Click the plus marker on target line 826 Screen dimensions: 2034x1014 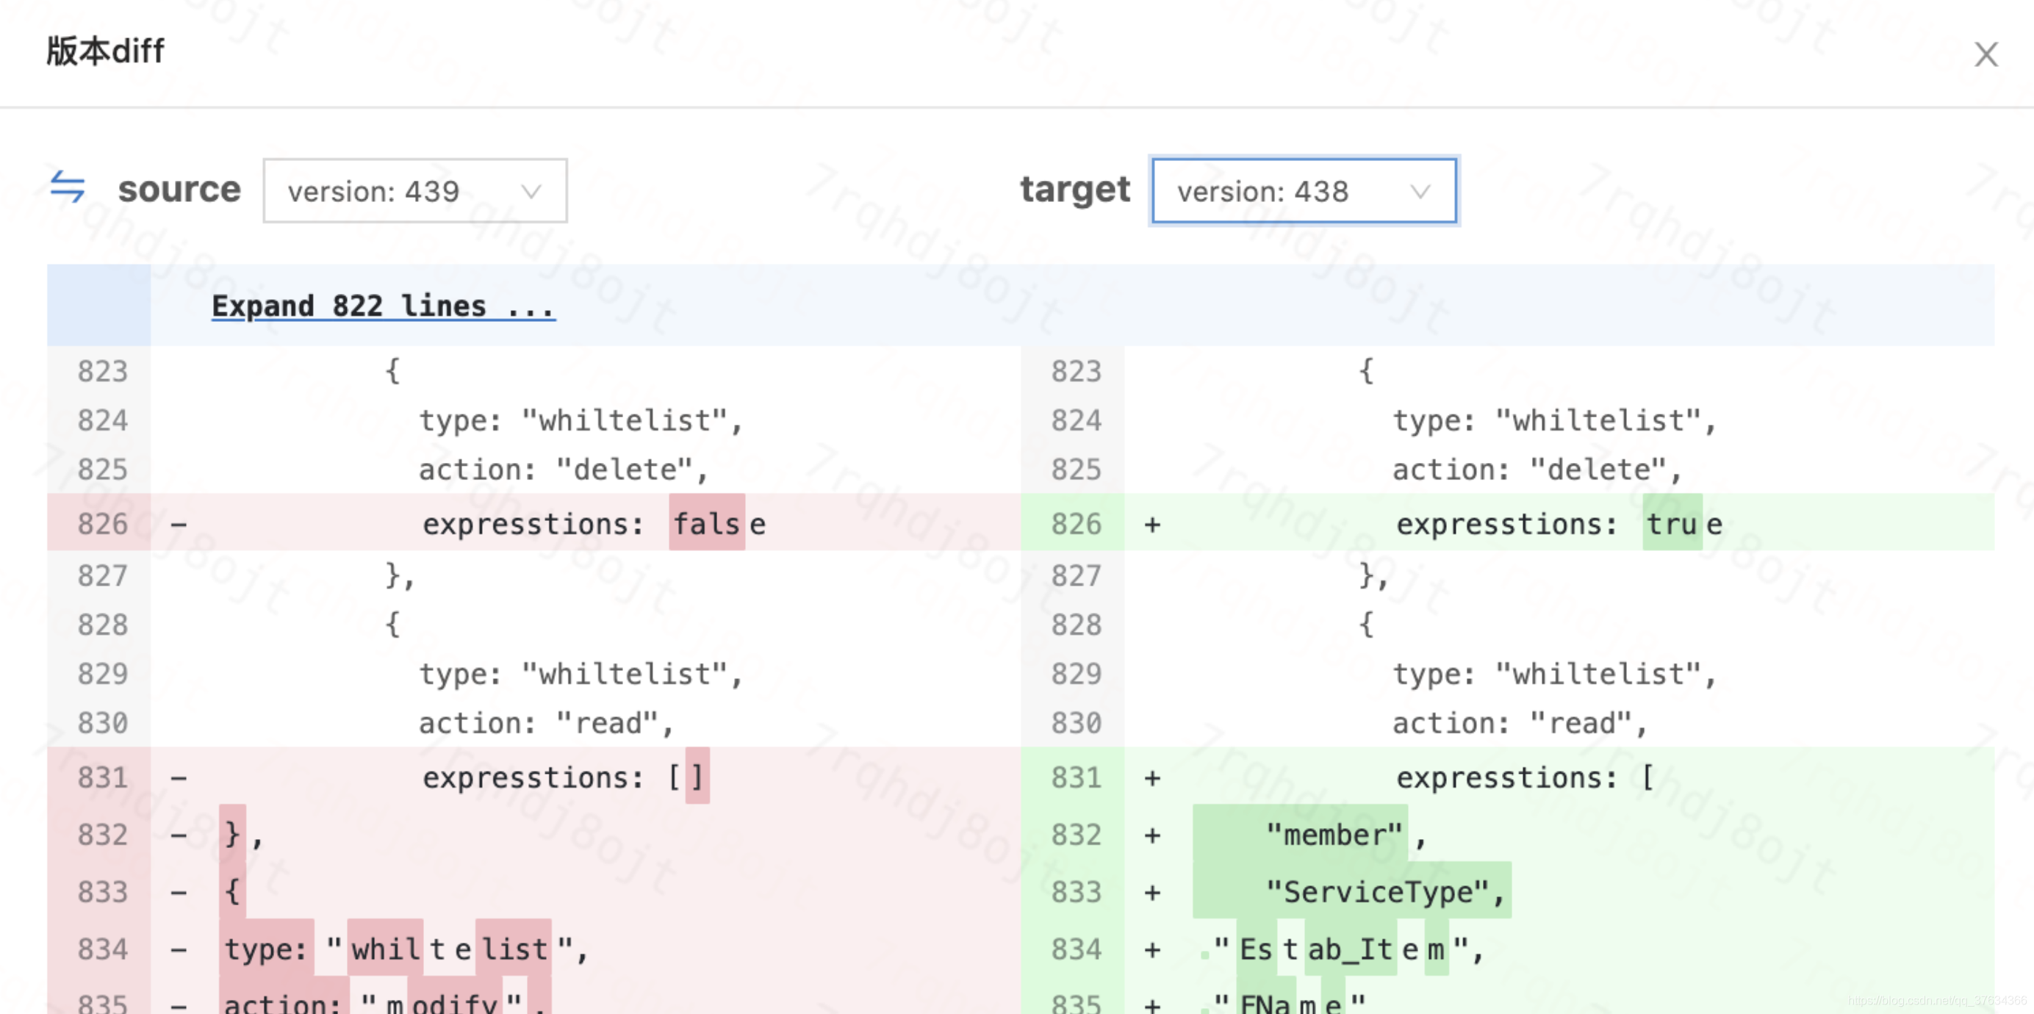tap(1152, 524)
